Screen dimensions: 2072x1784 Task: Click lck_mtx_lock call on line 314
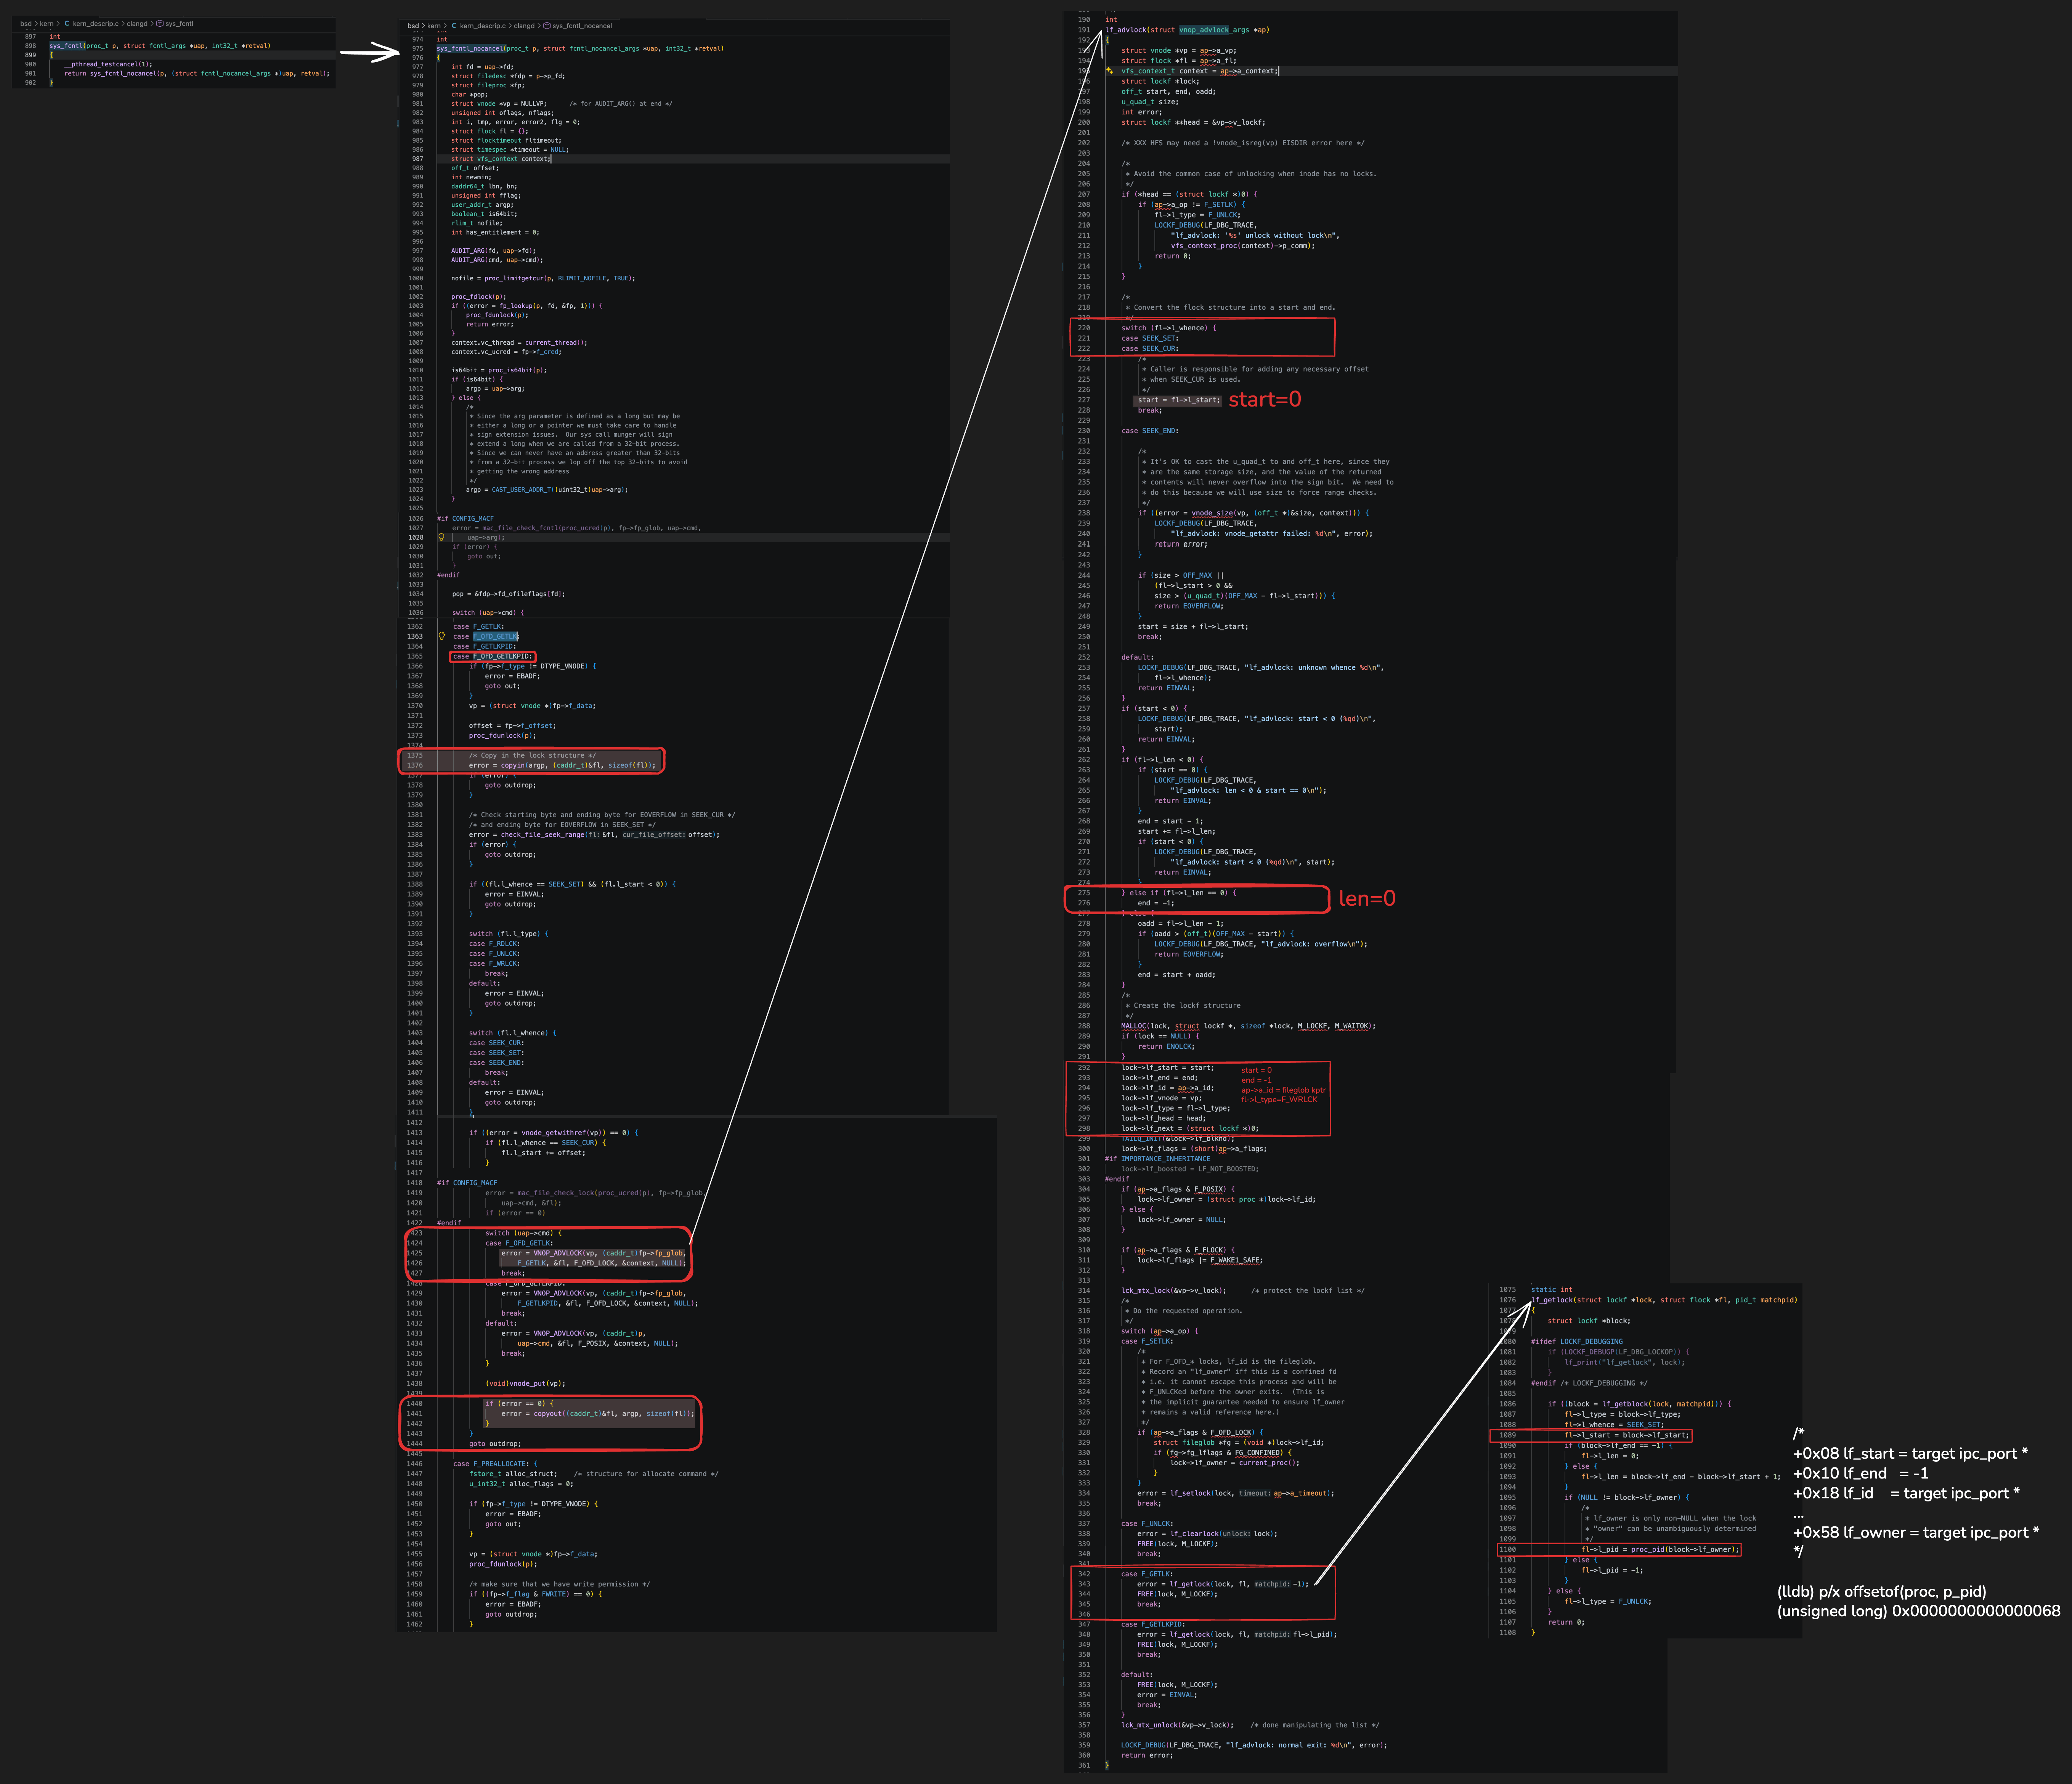tap(1173, 1291)
